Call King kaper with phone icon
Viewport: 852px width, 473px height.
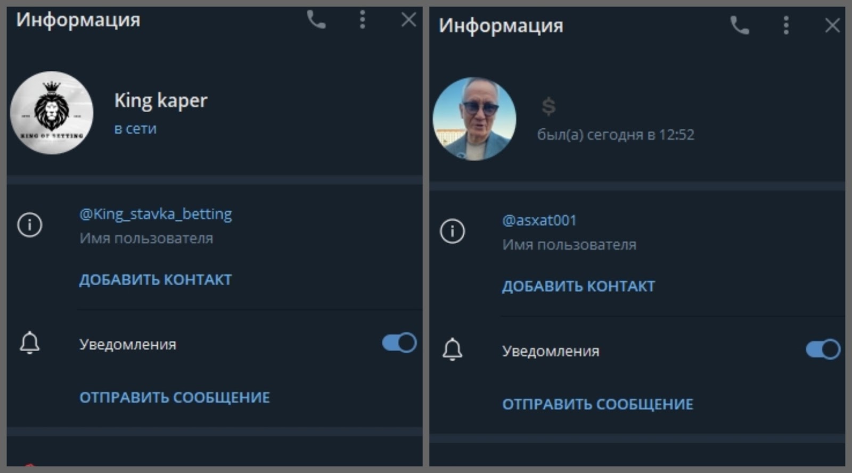316,20
